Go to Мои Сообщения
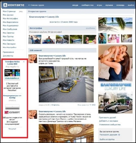Image resolution: width=136 pixels, height=143 pixels. click(x=10, y=29)
